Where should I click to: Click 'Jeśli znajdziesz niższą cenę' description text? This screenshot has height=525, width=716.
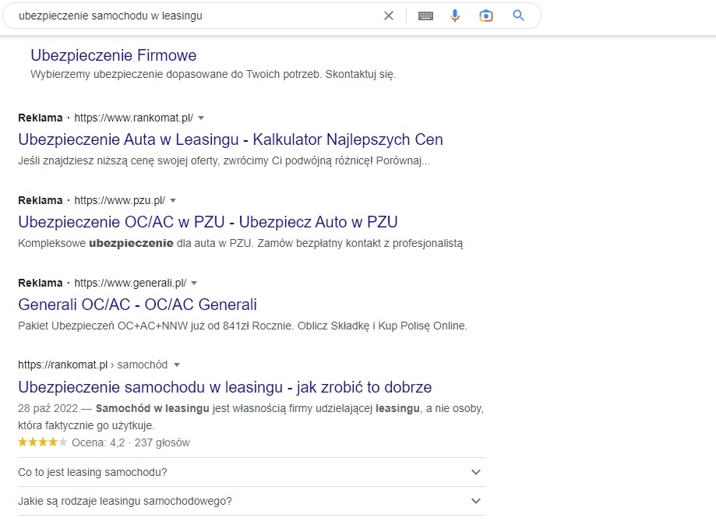point(224,160)
